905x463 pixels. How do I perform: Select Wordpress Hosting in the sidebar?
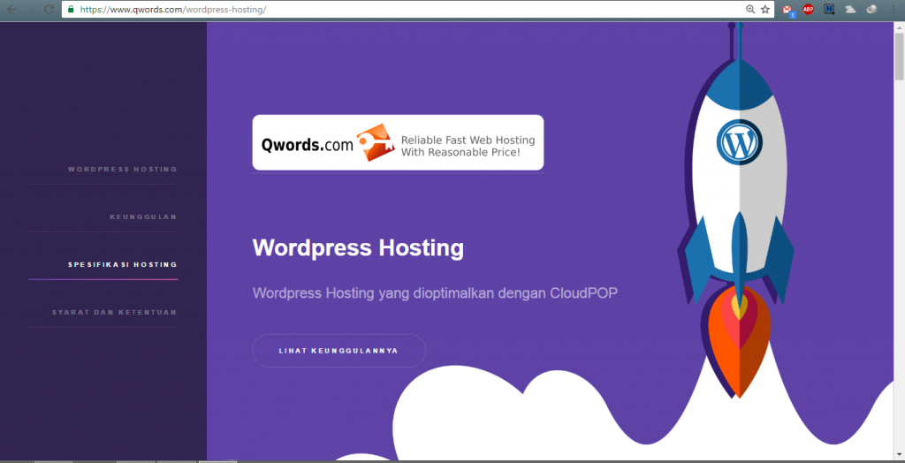(122, 169)
